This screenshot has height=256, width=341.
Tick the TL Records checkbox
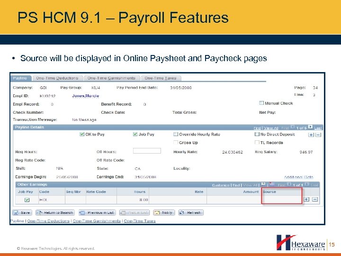pos(257,142)
